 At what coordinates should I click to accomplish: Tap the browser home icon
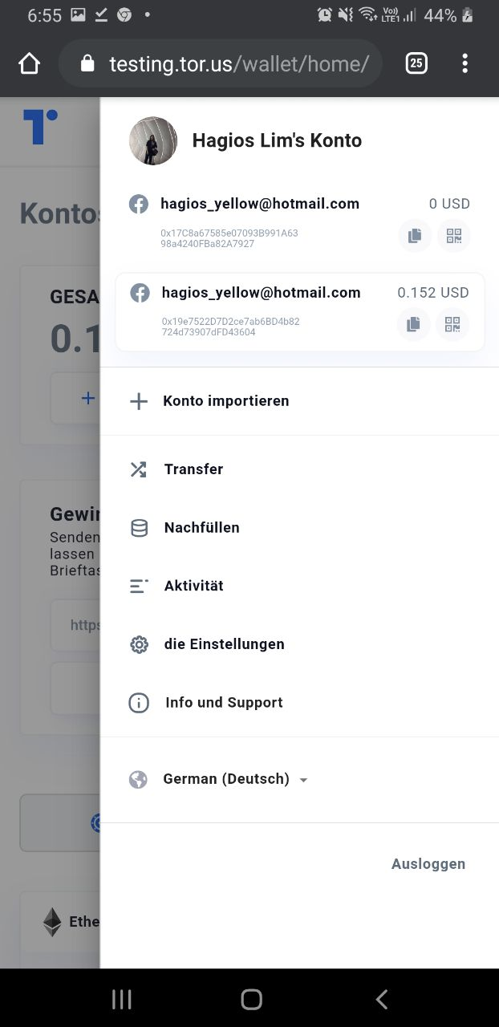[x=29, y=63]
